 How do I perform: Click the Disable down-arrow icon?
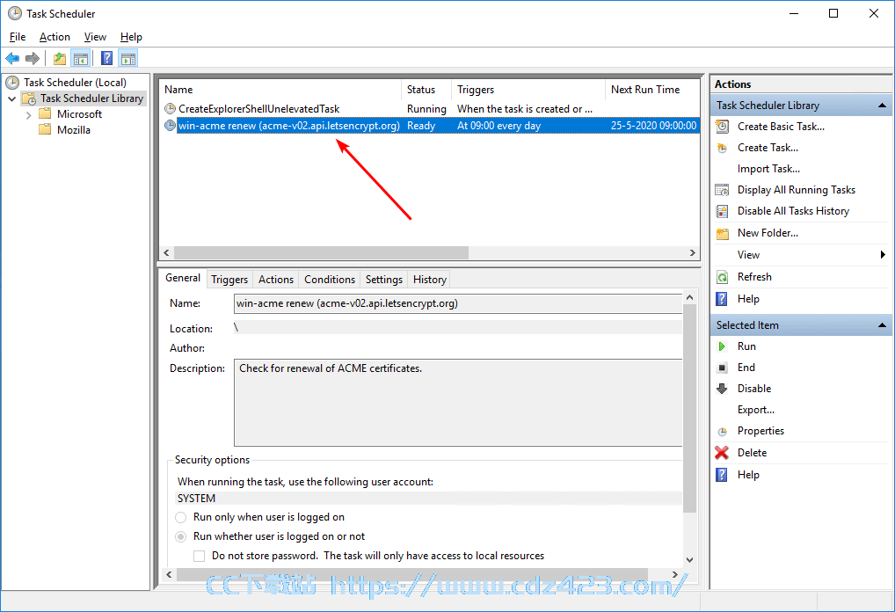[x=722, y=389]
